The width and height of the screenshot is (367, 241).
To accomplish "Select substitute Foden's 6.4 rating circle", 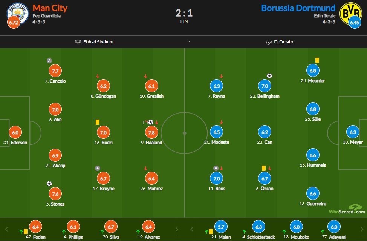I will (x=35, y=227).
